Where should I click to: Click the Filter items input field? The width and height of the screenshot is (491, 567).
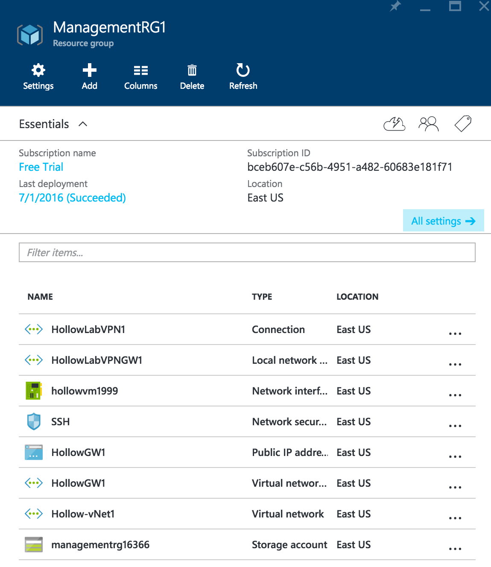pos(247,252)
